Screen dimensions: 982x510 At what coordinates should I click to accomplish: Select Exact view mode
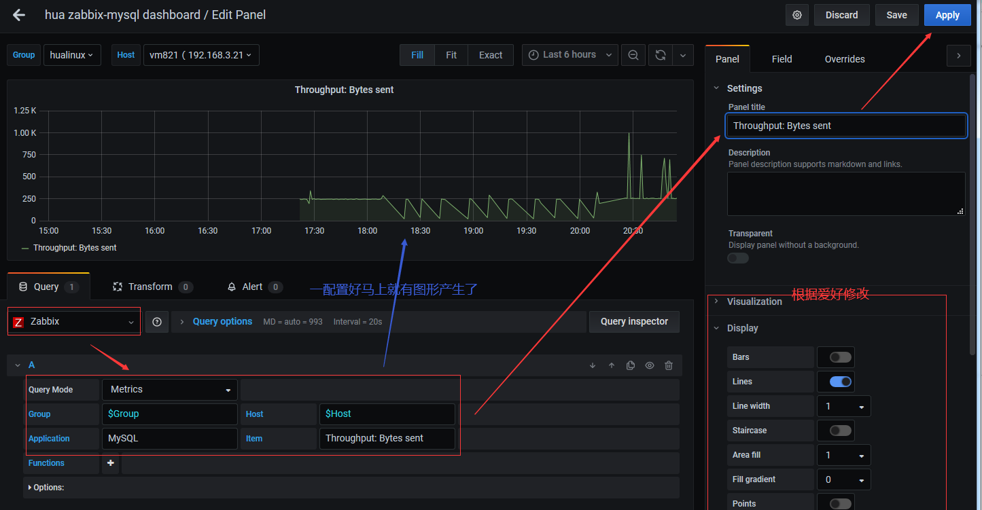(x=491, y=55)
